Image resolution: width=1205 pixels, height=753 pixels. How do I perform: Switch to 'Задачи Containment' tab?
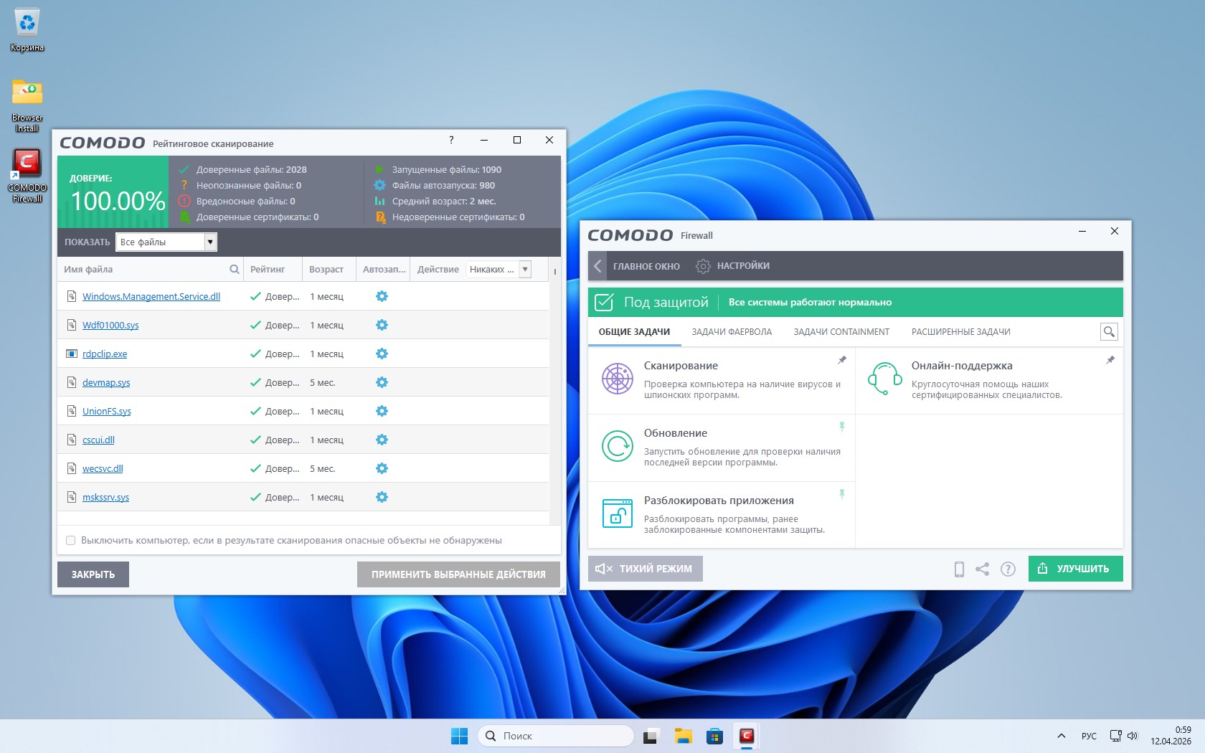pos(841,332)
